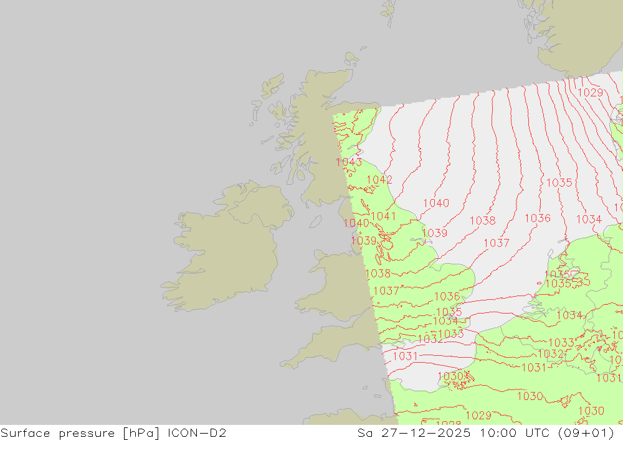
Task: Click the '[hPa]' unit text
Action: tap(141, 433)
